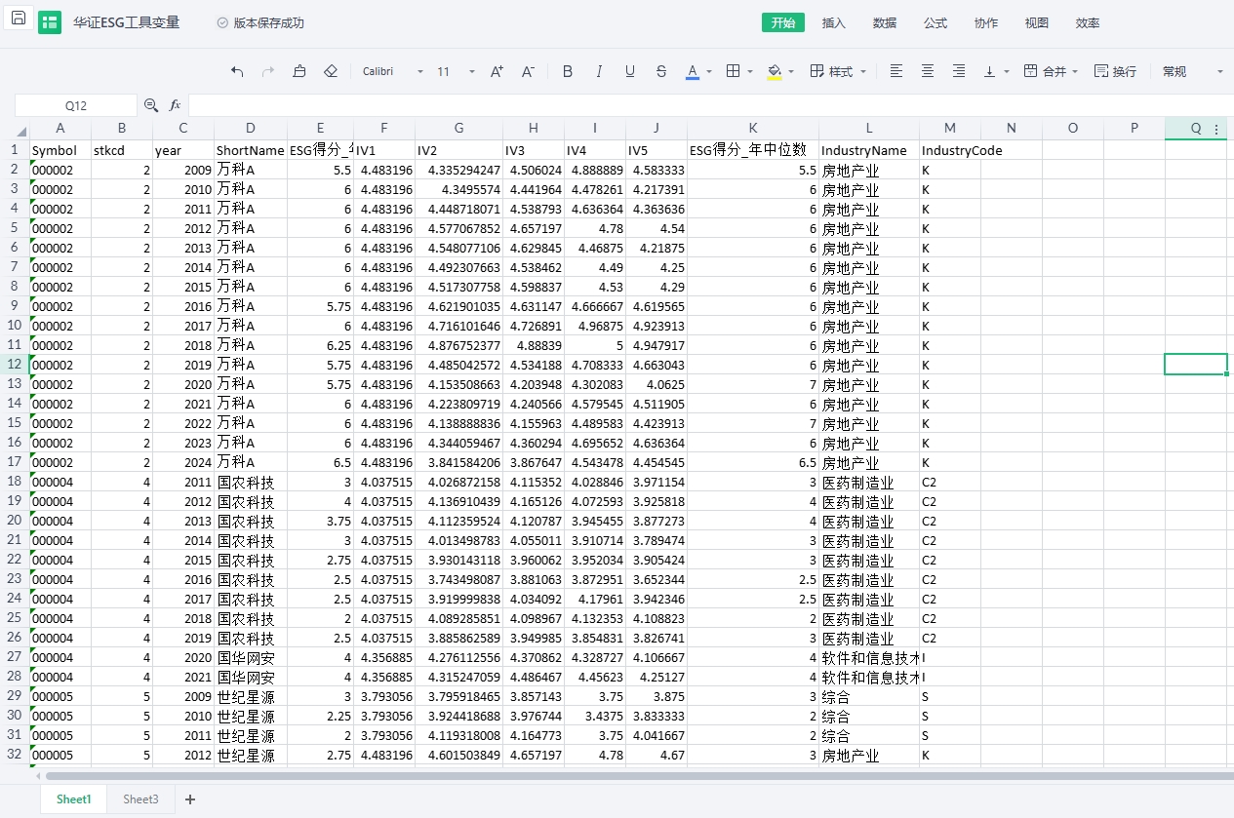Switch to the Sheet3 tab

tap(140, 799)
